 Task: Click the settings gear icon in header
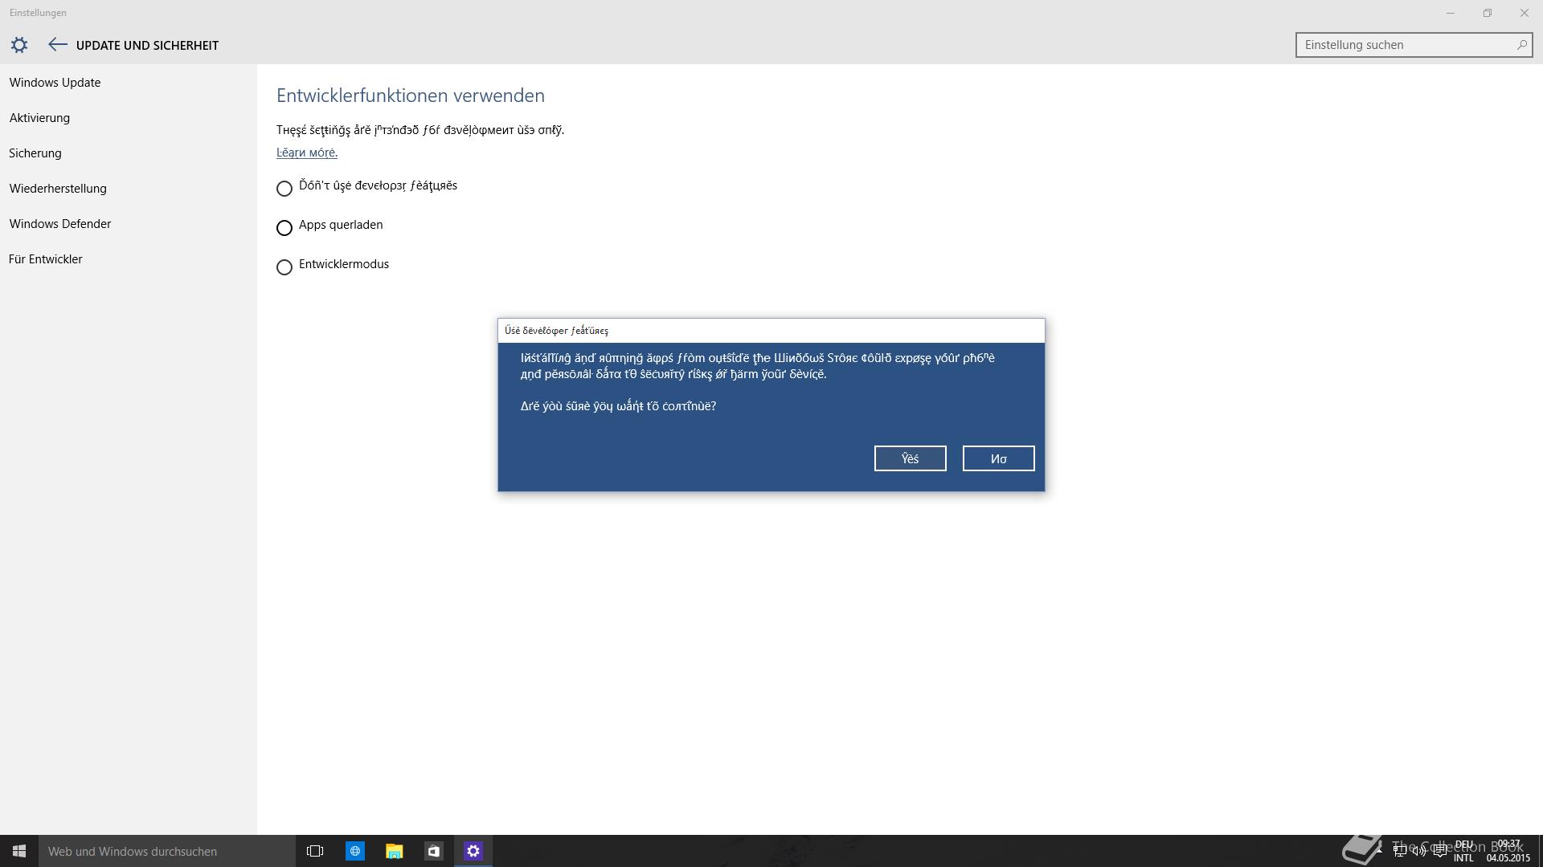pyautogui.click(x=19, y=45)
